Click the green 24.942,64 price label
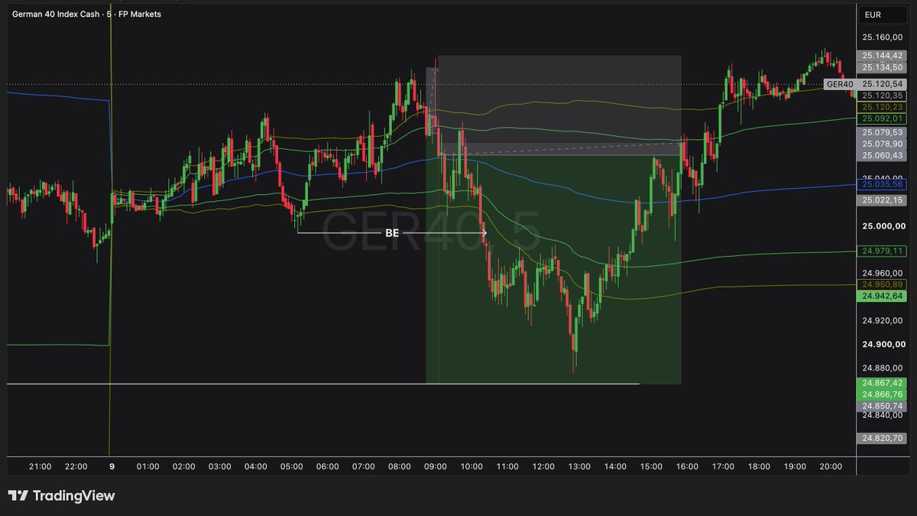The image size is (917, 516). (883, 296)
